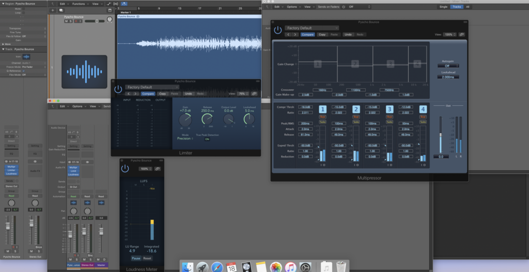Switch mixer to All tab
Screen dimensions: 529x272
click(x=468, y=7)
